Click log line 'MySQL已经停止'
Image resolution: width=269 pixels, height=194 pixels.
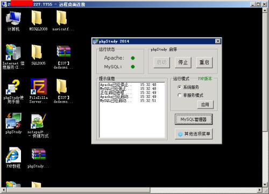(x=128, y=89)
